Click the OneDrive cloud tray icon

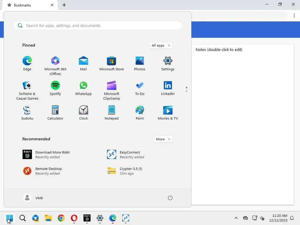(x=246, y=218)
